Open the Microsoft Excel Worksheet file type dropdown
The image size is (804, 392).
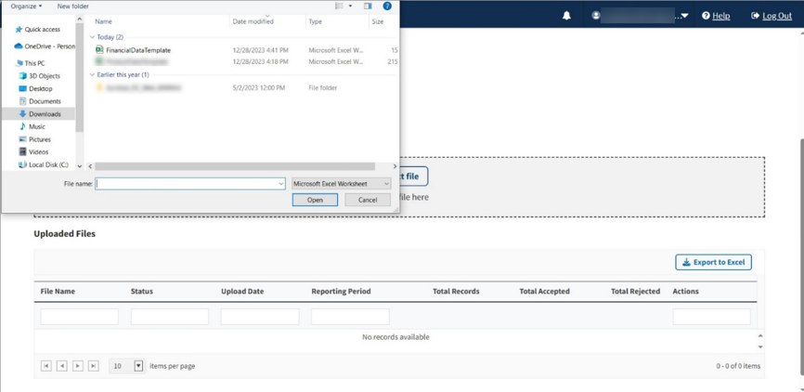341,184
